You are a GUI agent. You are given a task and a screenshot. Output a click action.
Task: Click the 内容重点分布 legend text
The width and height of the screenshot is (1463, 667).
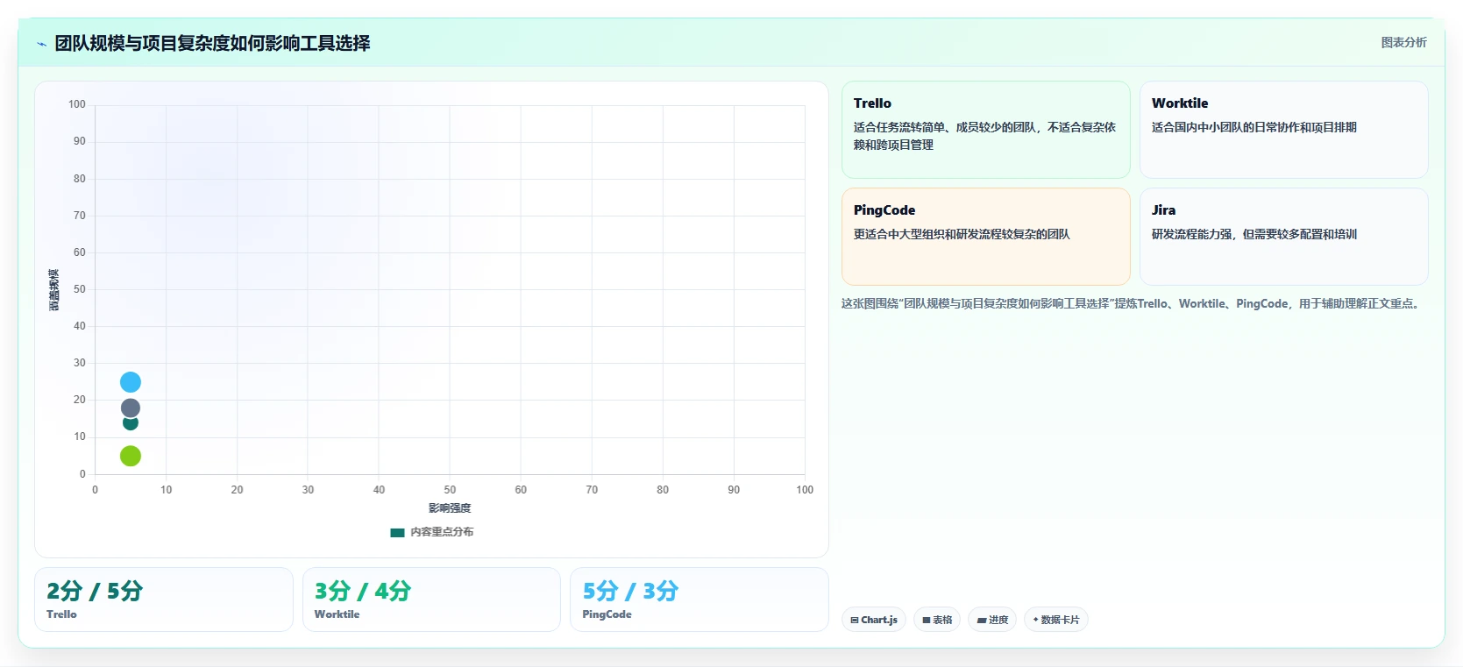coord(442,532)
